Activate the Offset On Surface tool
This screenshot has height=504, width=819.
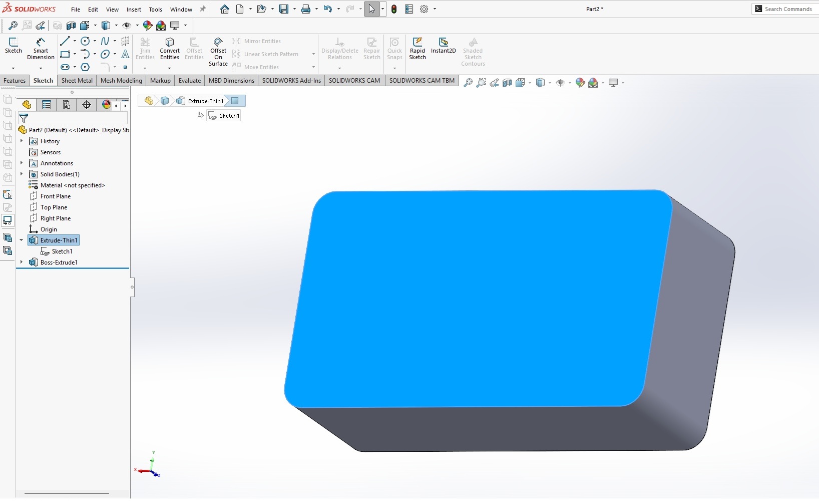tap(218, 51)
